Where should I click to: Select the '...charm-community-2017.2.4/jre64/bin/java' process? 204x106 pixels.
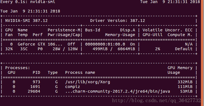(118, 92)
